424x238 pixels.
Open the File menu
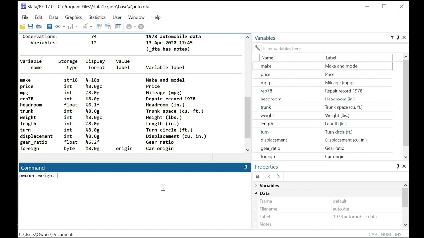pyautogui.click(x=25, y=17)
